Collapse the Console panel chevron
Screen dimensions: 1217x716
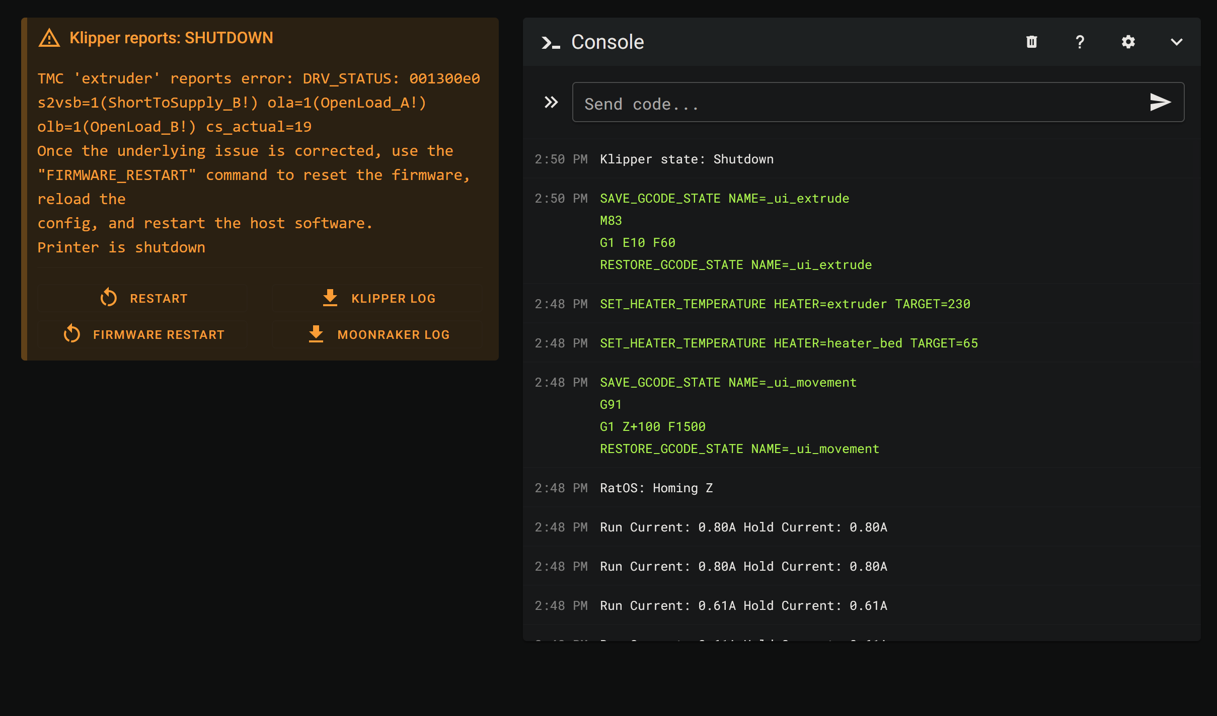[x=1176, y=42]
